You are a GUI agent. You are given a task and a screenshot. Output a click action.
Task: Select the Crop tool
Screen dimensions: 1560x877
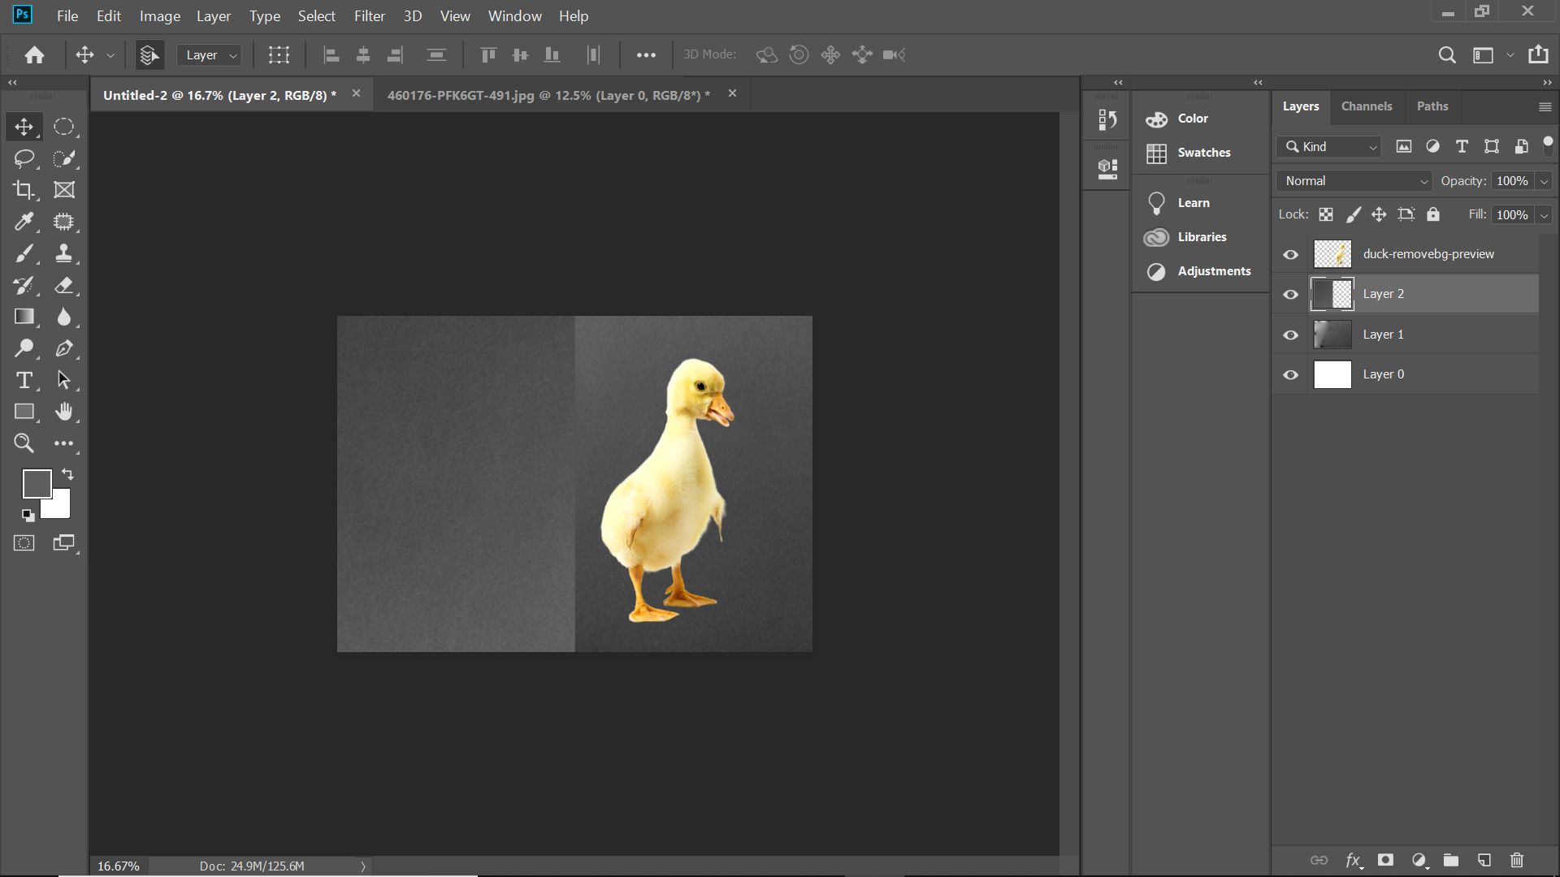[24, 190]
